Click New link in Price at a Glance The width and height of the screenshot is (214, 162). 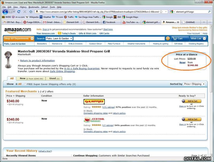click(x=182, y=62)
